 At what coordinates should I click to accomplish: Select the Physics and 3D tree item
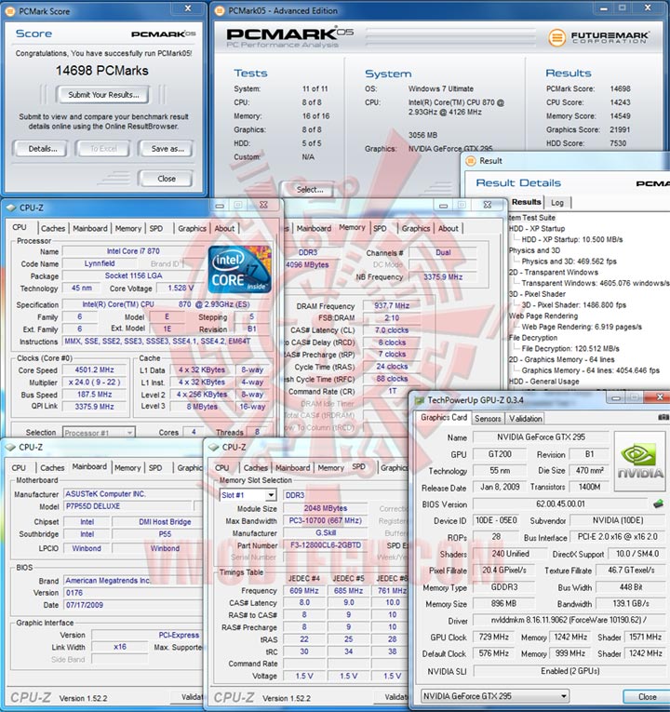(534, 250)
